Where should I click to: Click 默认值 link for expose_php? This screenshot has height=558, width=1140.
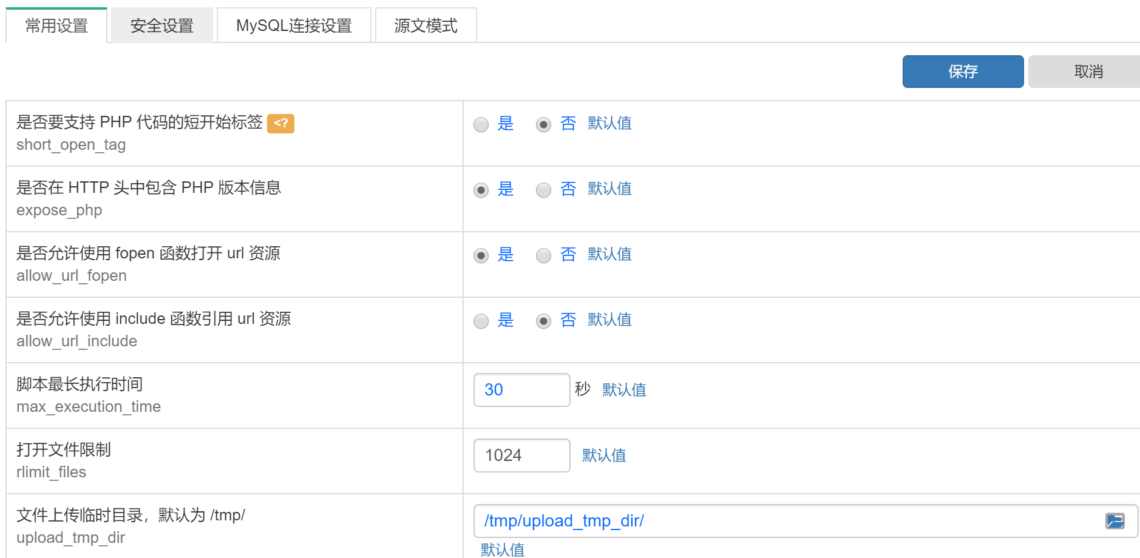point(609,189)
